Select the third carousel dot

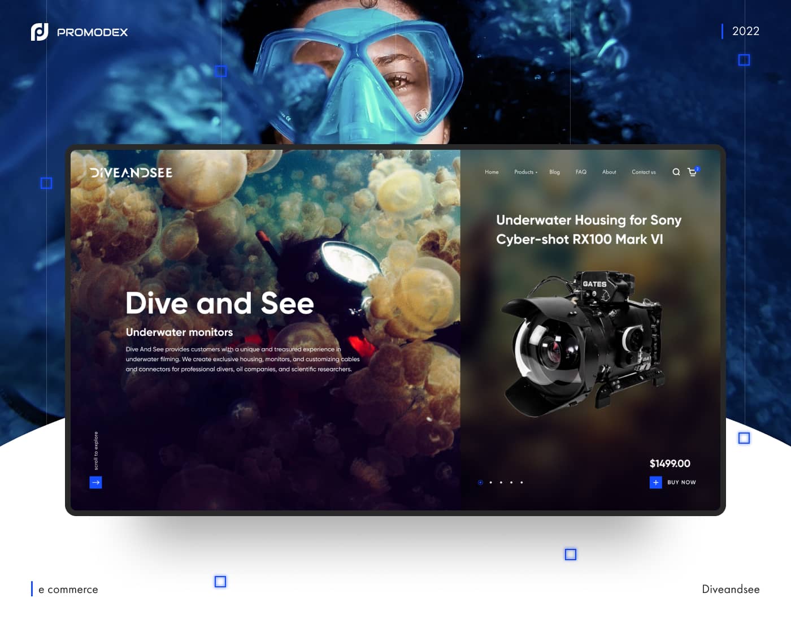tap(501, 482)
